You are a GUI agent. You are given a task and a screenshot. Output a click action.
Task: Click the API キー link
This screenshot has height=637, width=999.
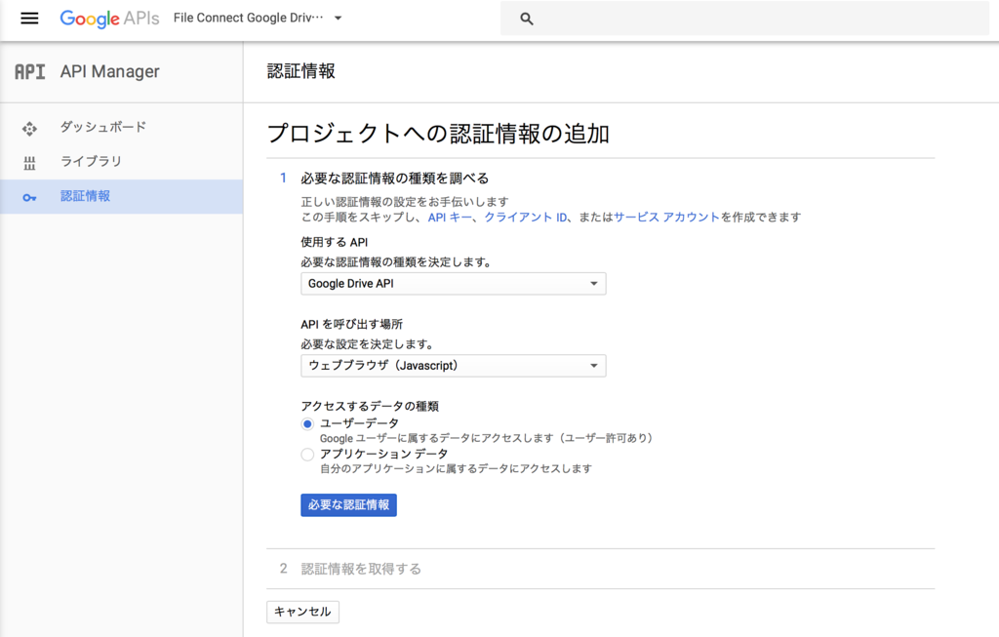point(450,218)
